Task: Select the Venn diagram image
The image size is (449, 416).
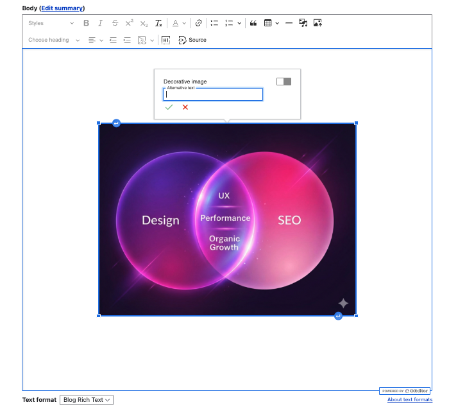Action: click(227, 220)
